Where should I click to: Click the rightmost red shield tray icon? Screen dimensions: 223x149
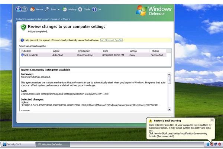pyautogui.click(x=219, y=144)
